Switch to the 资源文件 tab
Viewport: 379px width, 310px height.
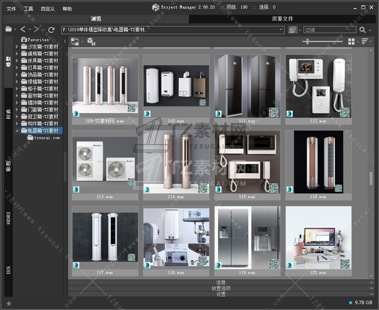coord(282,19)
